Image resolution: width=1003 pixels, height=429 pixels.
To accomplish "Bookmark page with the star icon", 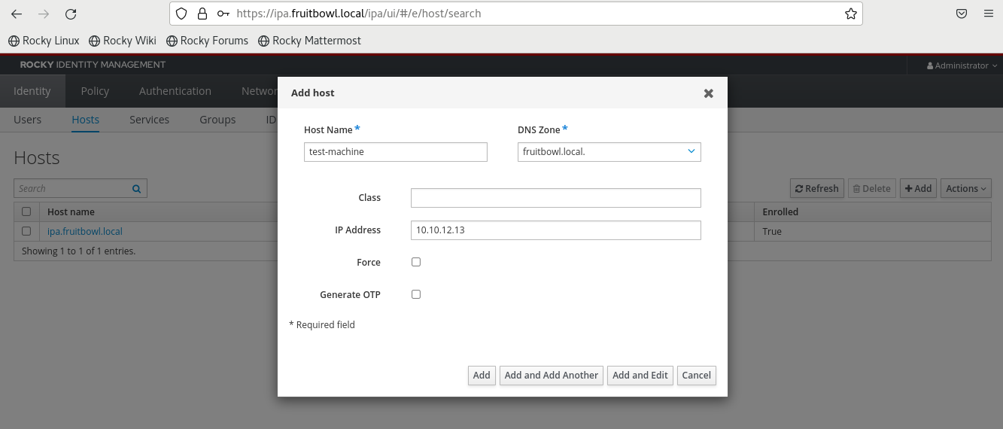I will [x=850, y=14].
